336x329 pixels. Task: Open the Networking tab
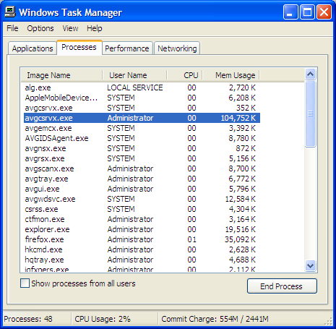(177, 48)
